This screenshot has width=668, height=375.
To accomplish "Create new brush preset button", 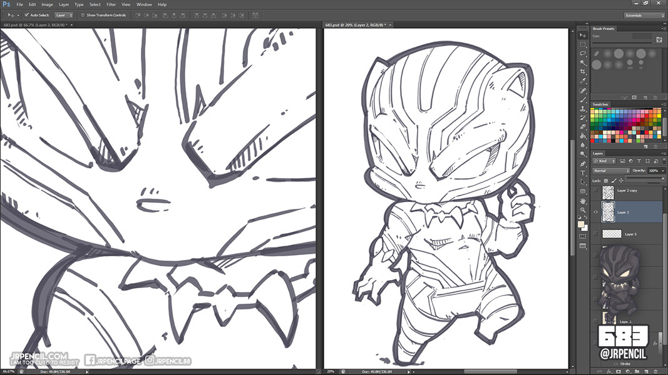I will coord(645,97).
